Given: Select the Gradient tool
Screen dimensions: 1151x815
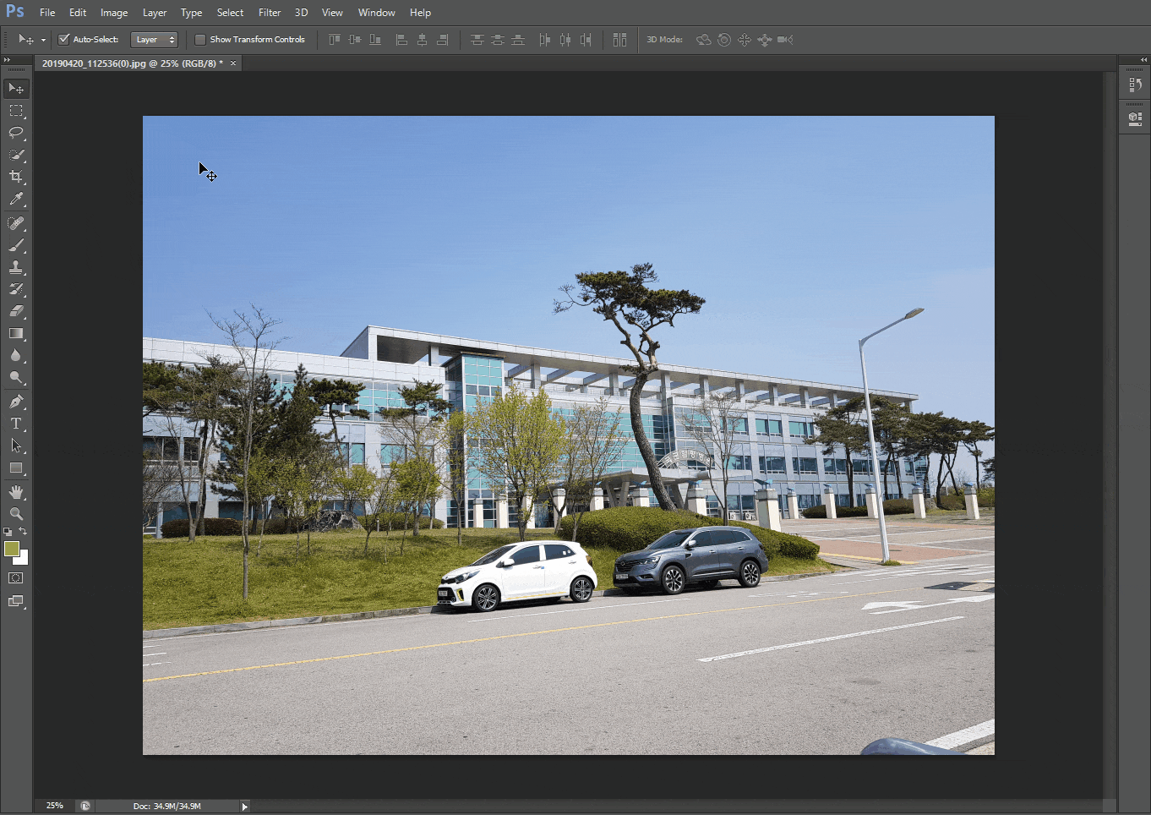Looking at the screenshot, I should coord(16,333).
